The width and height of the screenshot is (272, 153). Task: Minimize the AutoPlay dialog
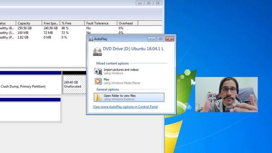152,39
